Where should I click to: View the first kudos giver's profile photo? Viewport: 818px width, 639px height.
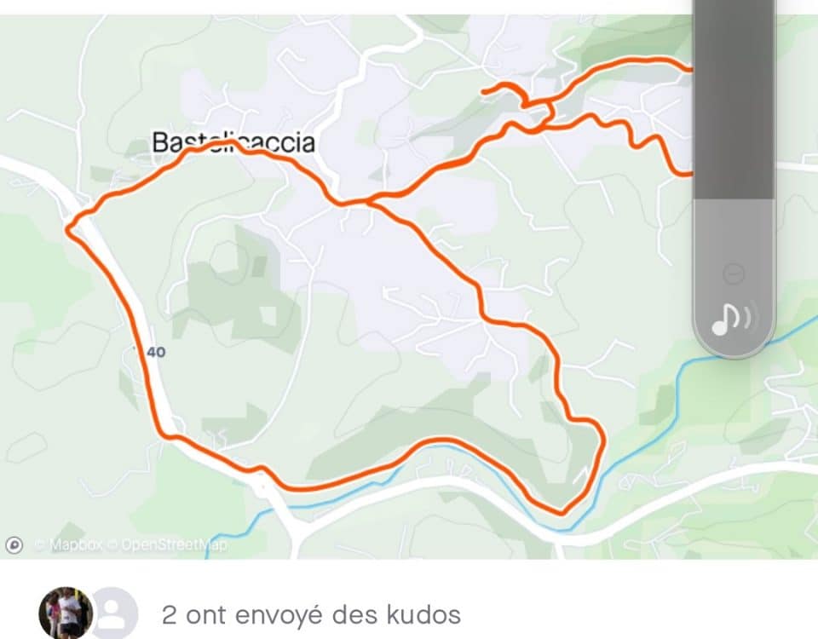66,613
